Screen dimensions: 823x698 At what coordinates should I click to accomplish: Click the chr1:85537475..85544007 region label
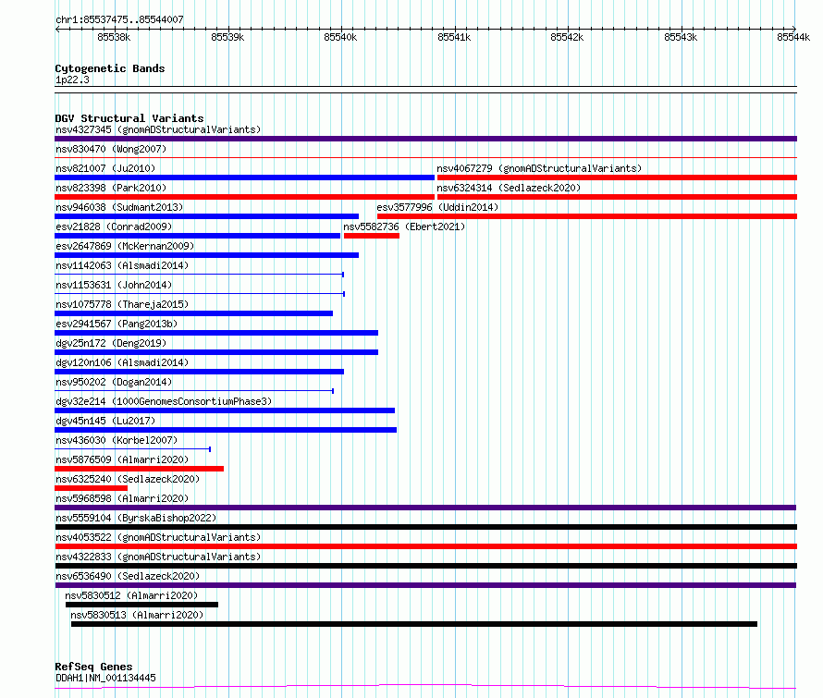click(x=119, y=20)
